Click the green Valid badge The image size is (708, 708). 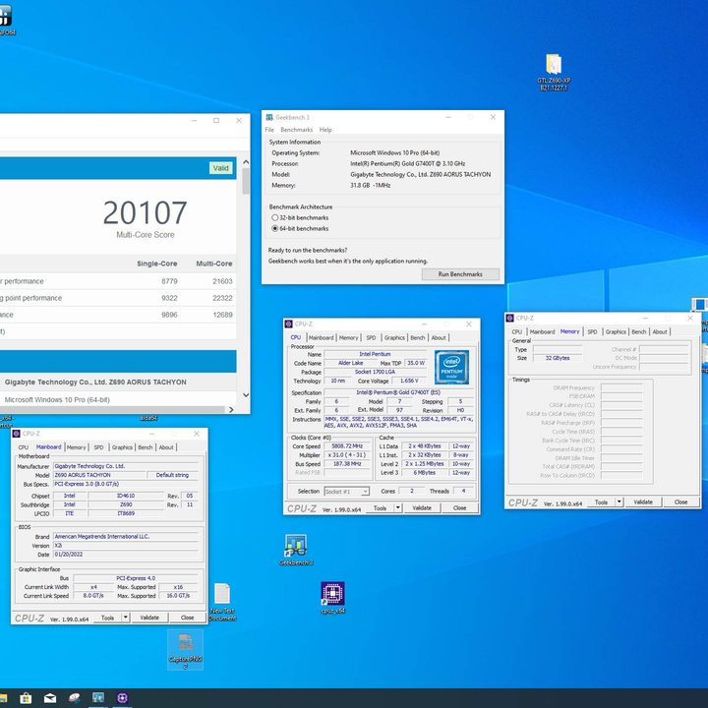coord(221,168)
